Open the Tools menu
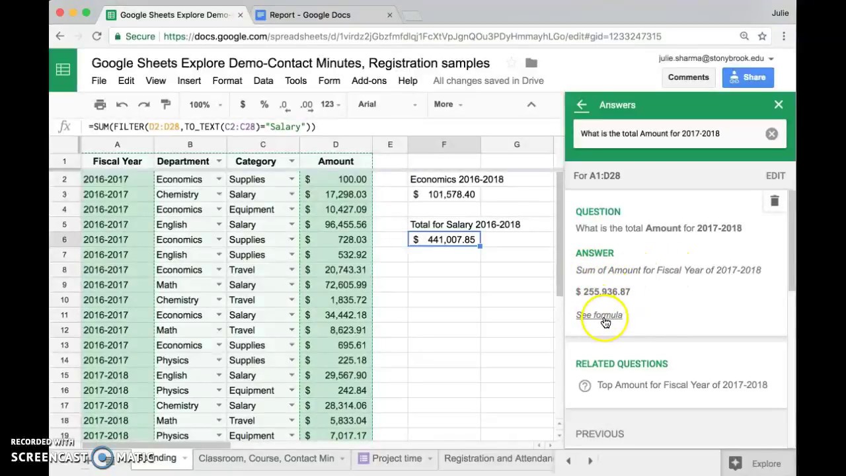The image size is (846, 476). pyautogui.click(x=295, y=81)
